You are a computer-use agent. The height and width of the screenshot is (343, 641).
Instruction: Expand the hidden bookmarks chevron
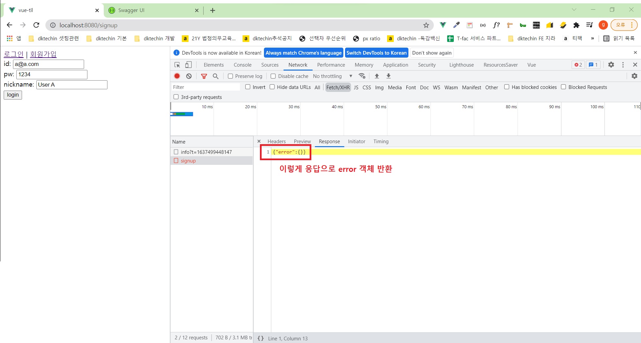point(592,39)
